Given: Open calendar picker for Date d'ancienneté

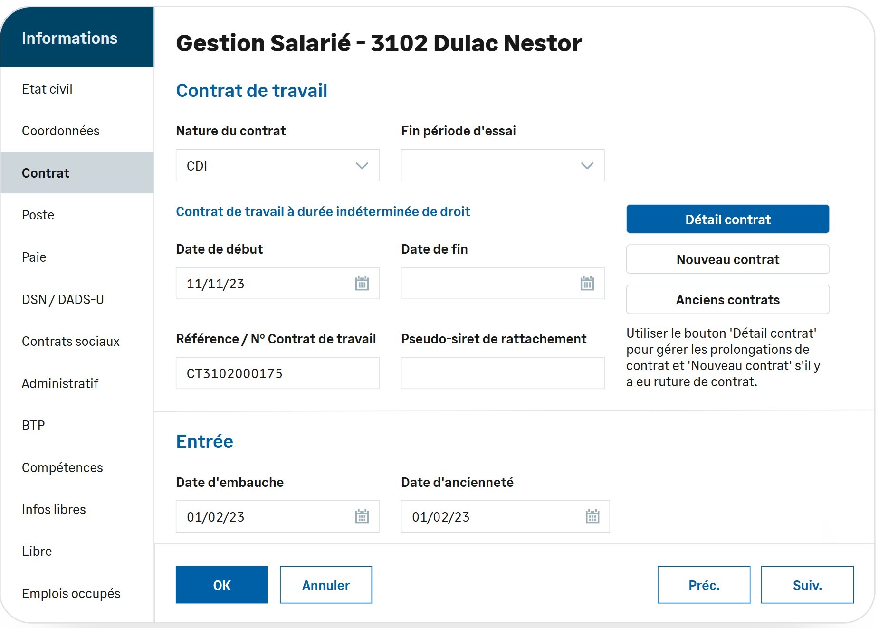Looking at the screenshot, I should 592,516.
